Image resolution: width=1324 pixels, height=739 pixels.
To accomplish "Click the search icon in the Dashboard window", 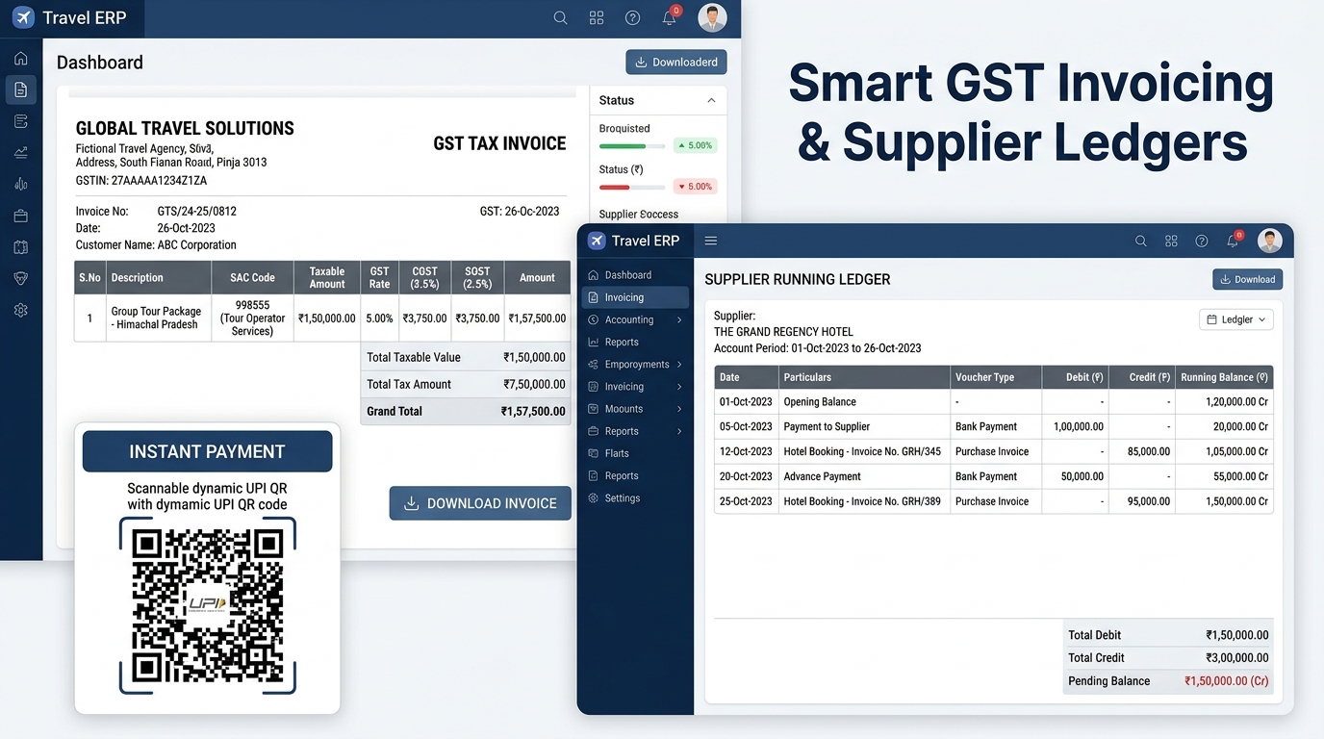I will click(x=560, y=18).
